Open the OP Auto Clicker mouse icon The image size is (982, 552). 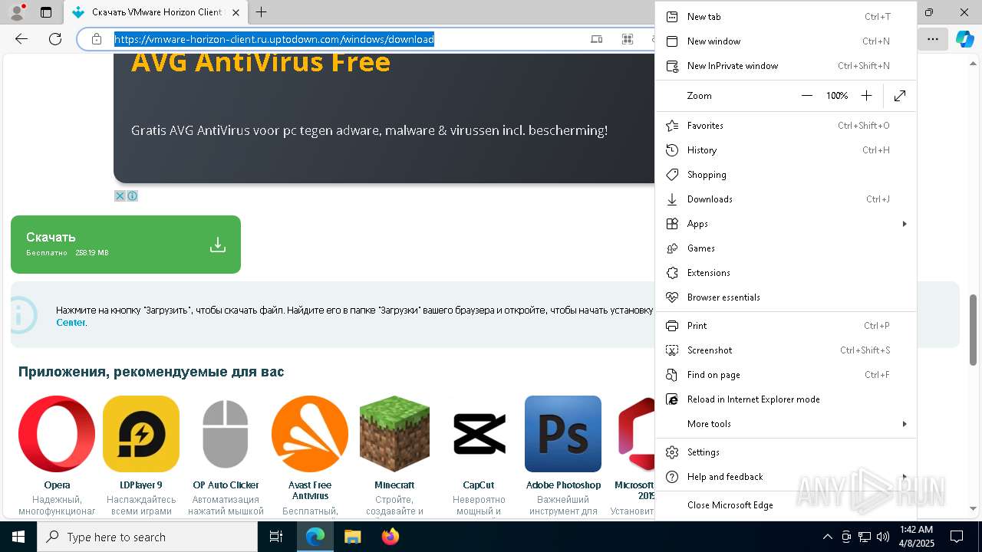(x=226, y=434)
